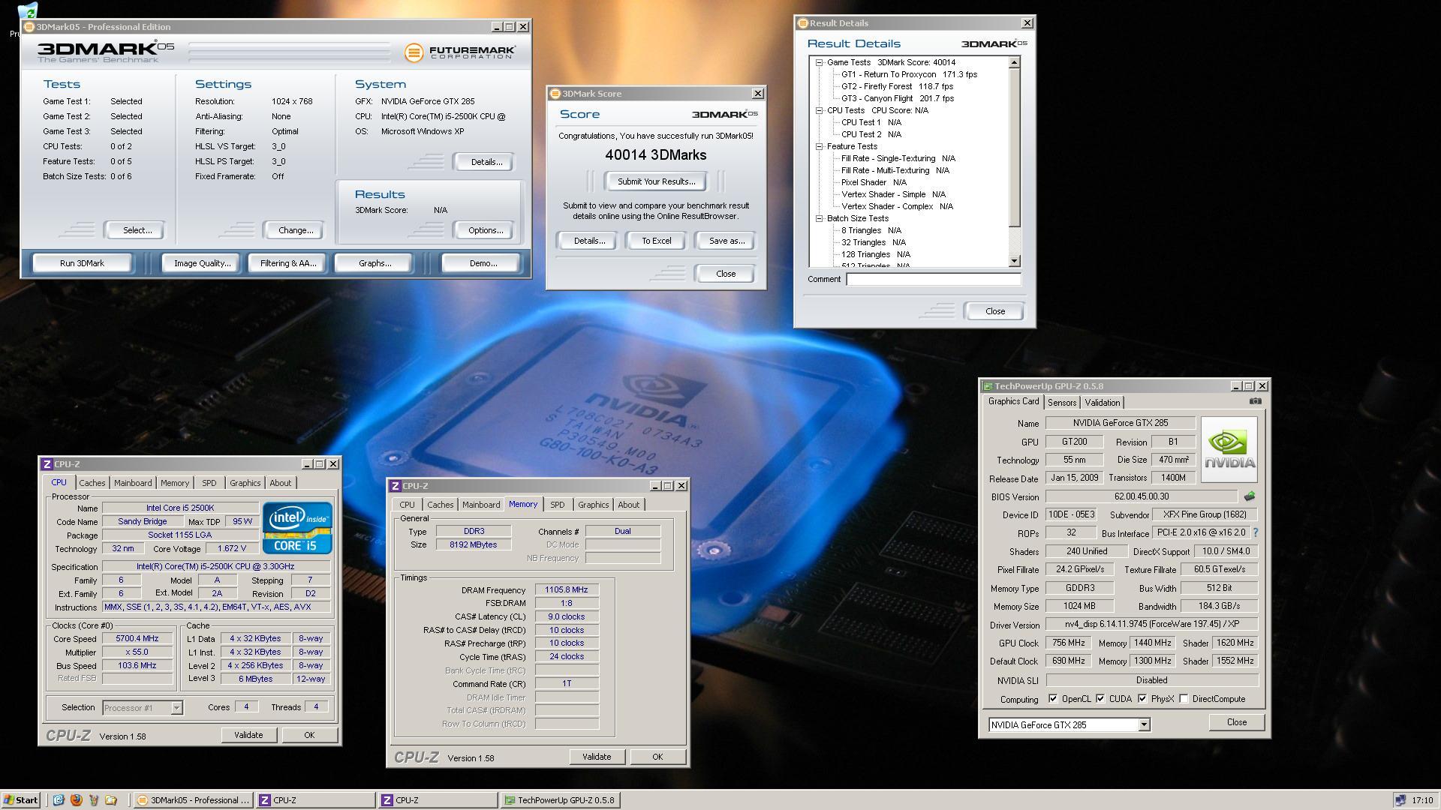Collapse the Game Tests tree node

tap(820, 63)
